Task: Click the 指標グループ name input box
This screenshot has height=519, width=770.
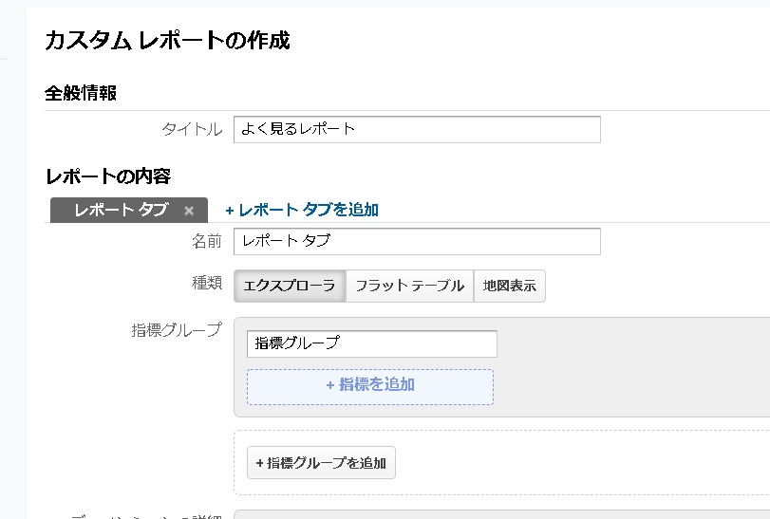Action: tap(371, 343)
